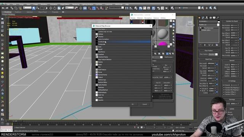
Task: Click the Unlink Selection icon
Action: [x=16, y=8]
